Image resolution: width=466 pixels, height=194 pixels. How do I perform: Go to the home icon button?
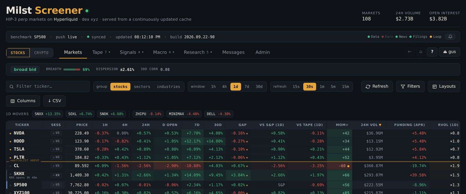tap(421, 52)
